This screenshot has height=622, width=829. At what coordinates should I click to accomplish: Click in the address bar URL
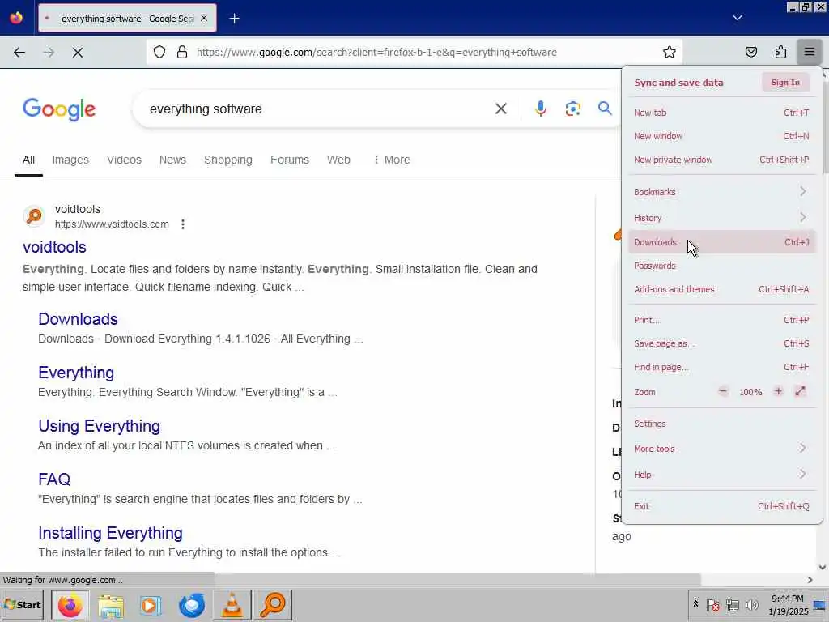(376, 52)
